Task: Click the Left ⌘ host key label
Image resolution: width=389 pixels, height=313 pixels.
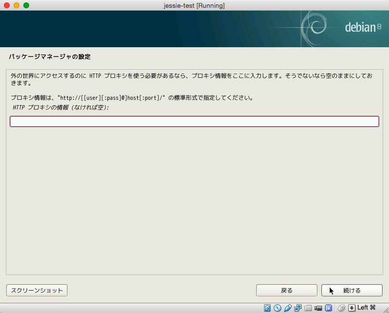Action: [x=367, y=308]
